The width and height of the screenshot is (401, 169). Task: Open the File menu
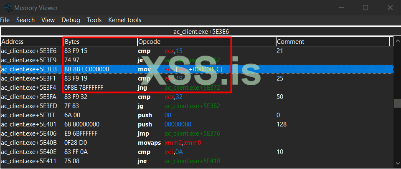[5, 20]
